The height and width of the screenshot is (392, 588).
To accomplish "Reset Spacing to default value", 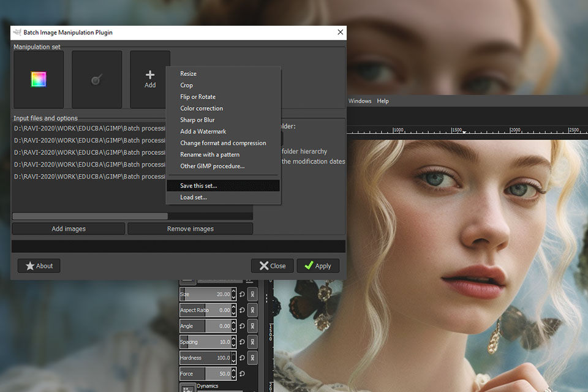I will point(243,342).
